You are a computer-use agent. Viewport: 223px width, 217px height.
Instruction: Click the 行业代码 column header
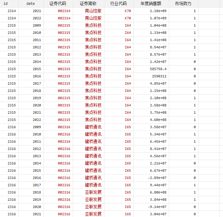pos(118,3)
